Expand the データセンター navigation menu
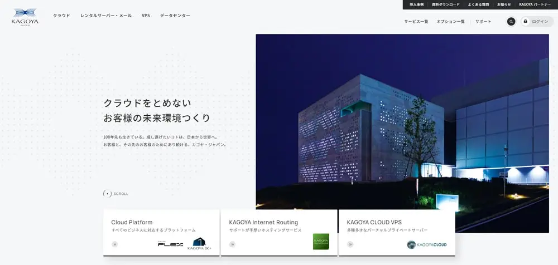558x265 pixels. (175, 16)
